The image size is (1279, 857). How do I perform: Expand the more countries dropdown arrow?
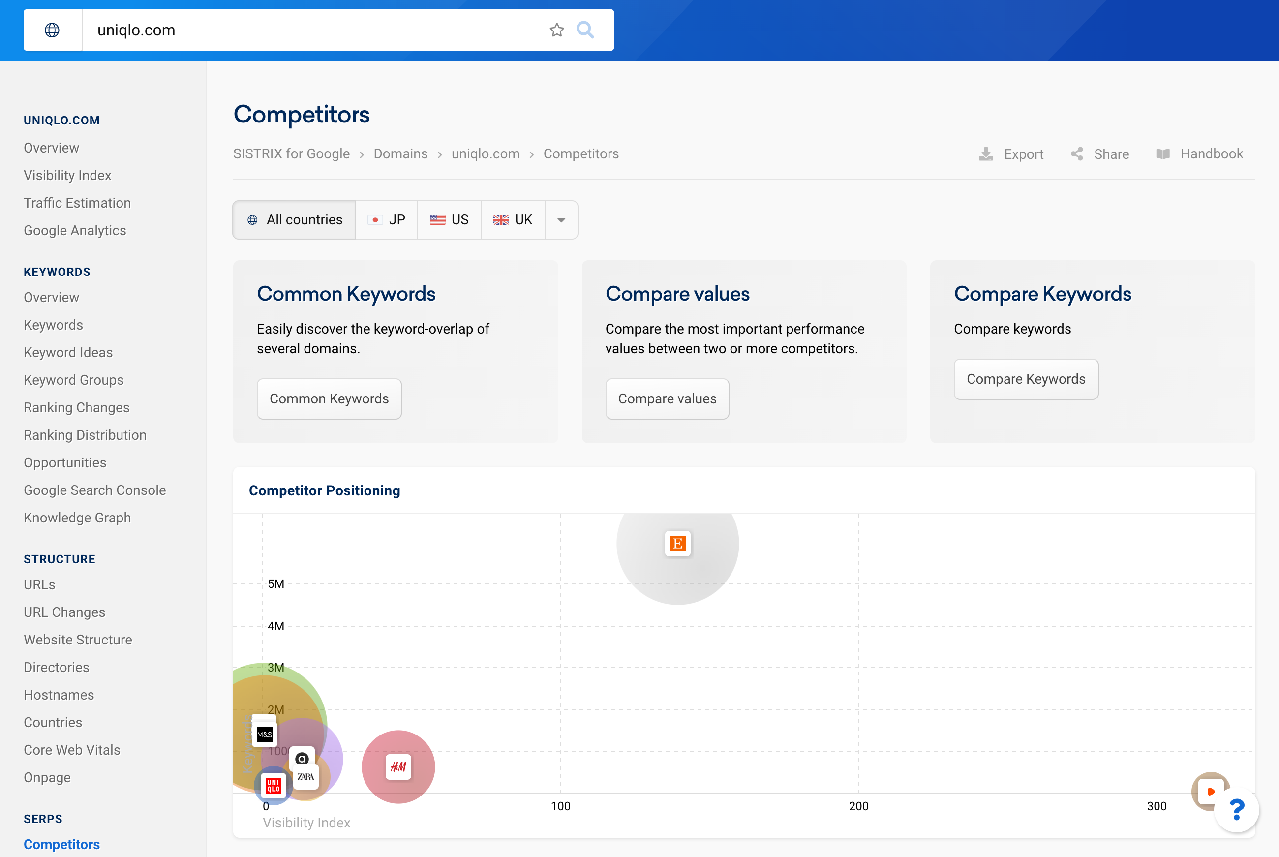pyautogui.click(x=561, y=220)
